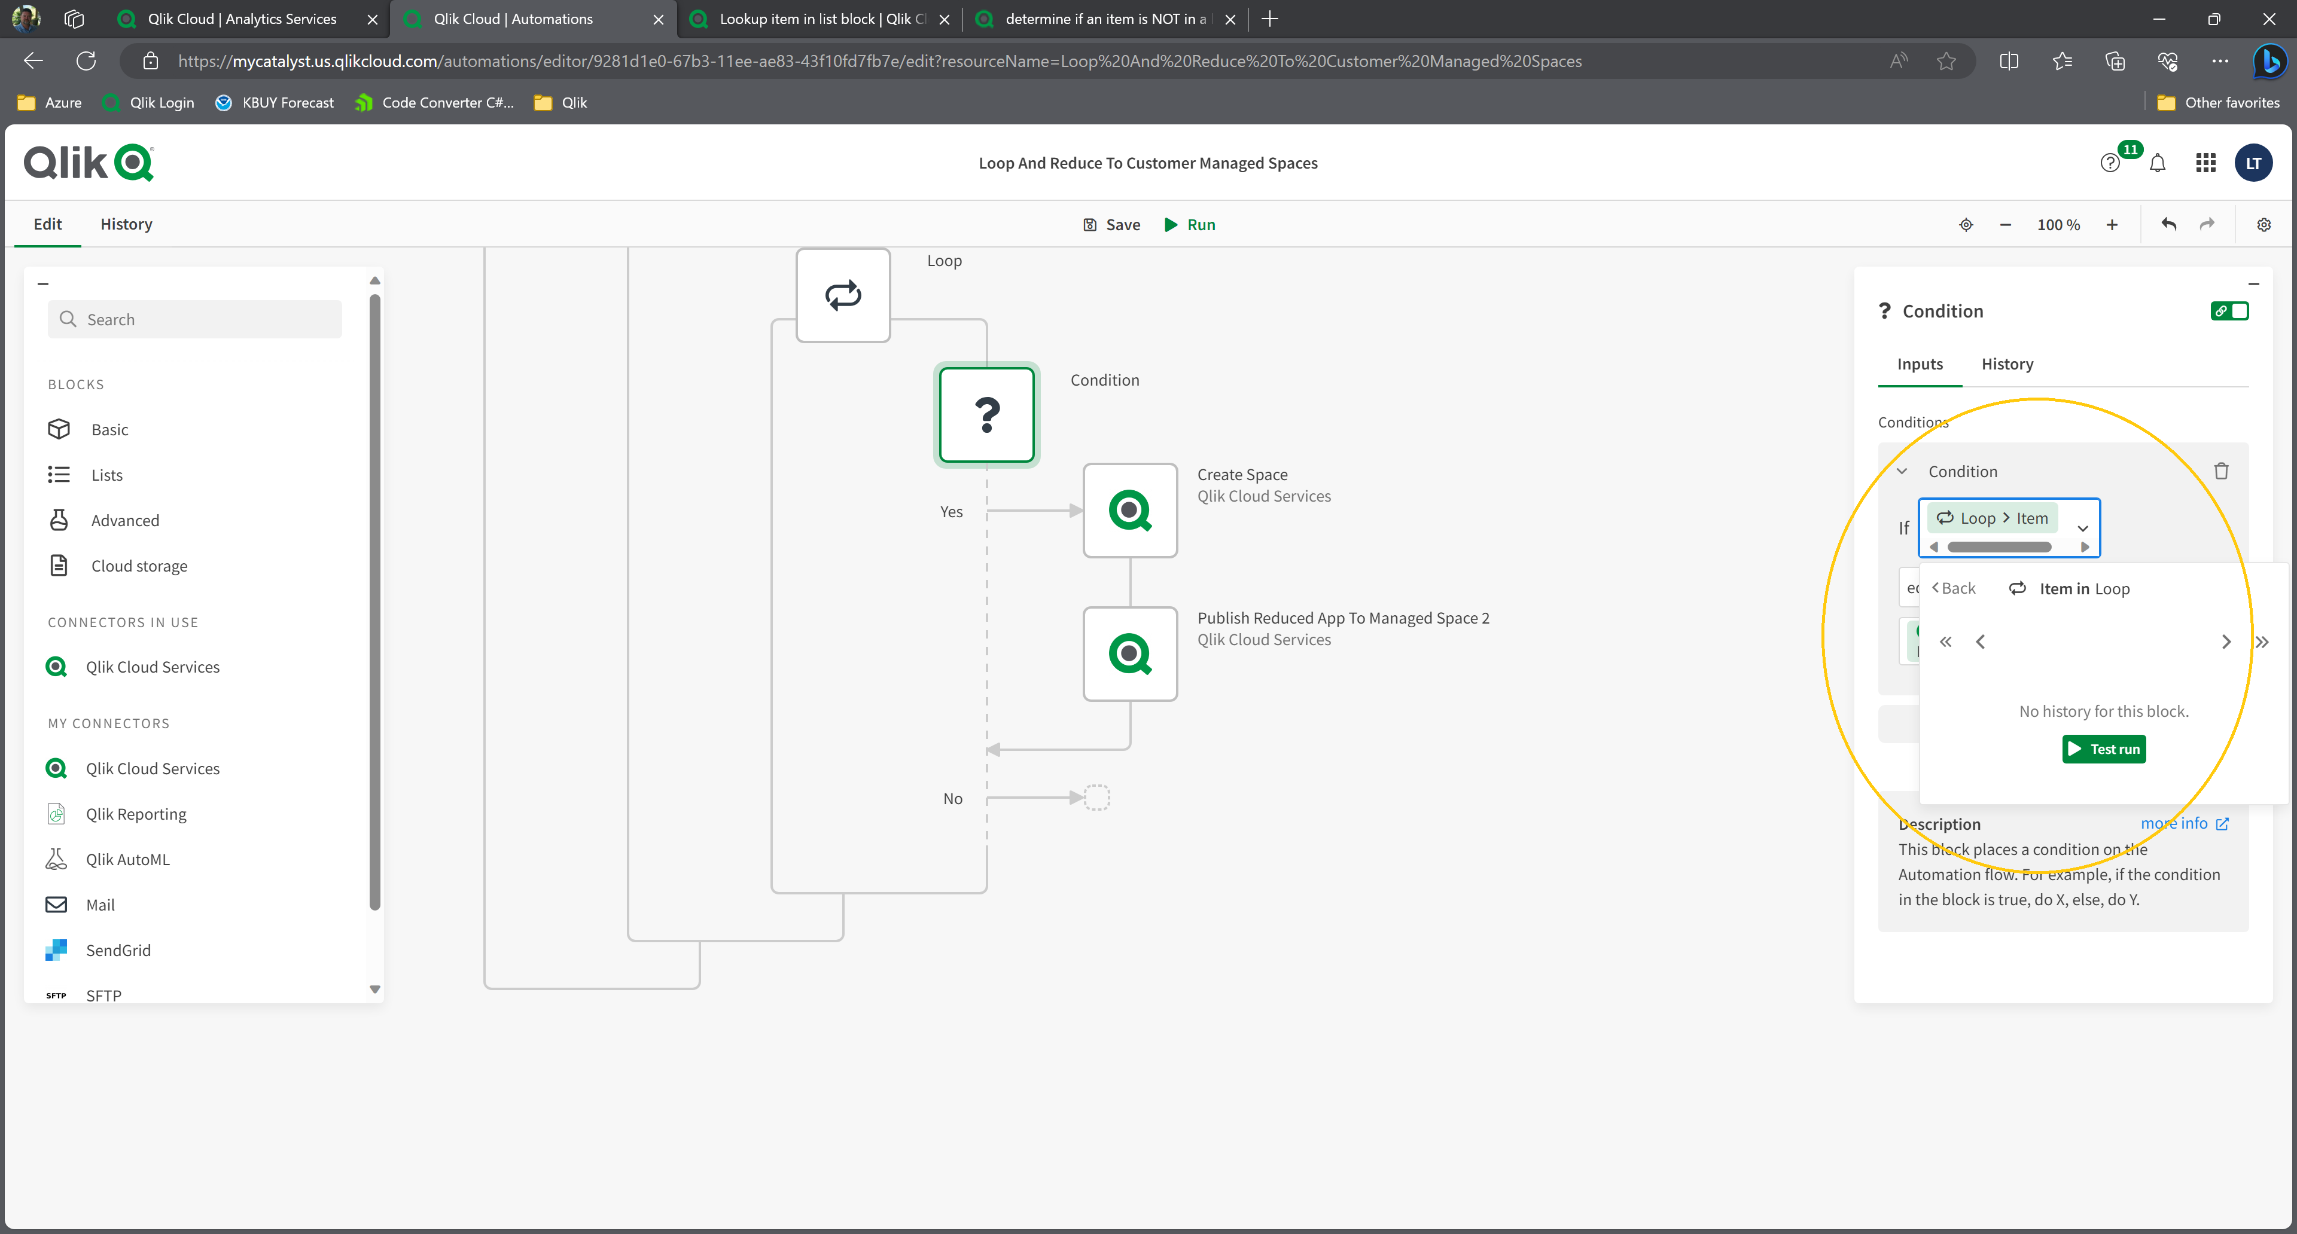Toggle the Condition panel green switch
This screenshot has height=1234, width=2297.
2229,311
